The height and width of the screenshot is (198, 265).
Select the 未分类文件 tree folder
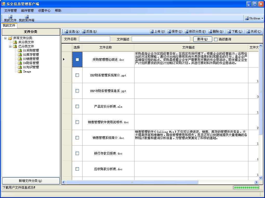point(23,42)
